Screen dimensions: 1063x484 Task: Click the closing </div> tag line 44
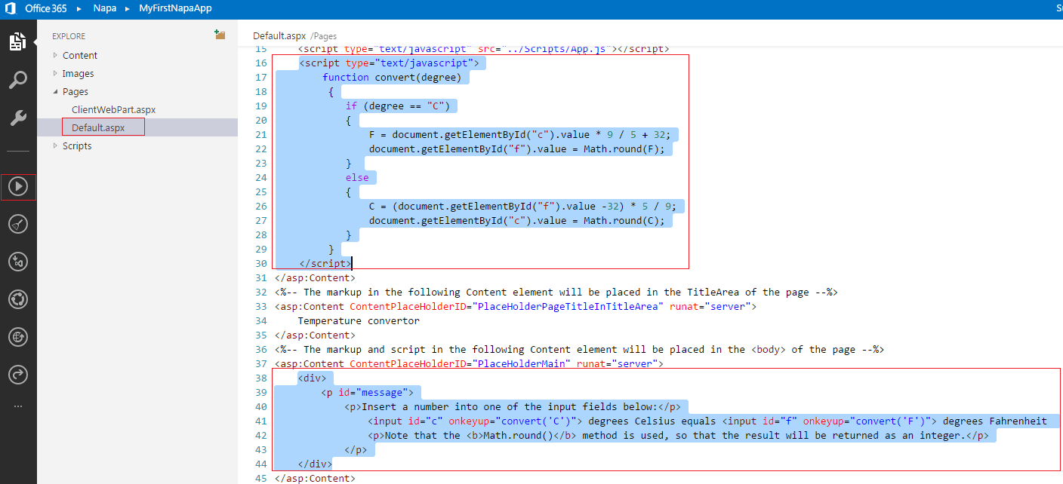pyautogui.click(x=315, y=464)
